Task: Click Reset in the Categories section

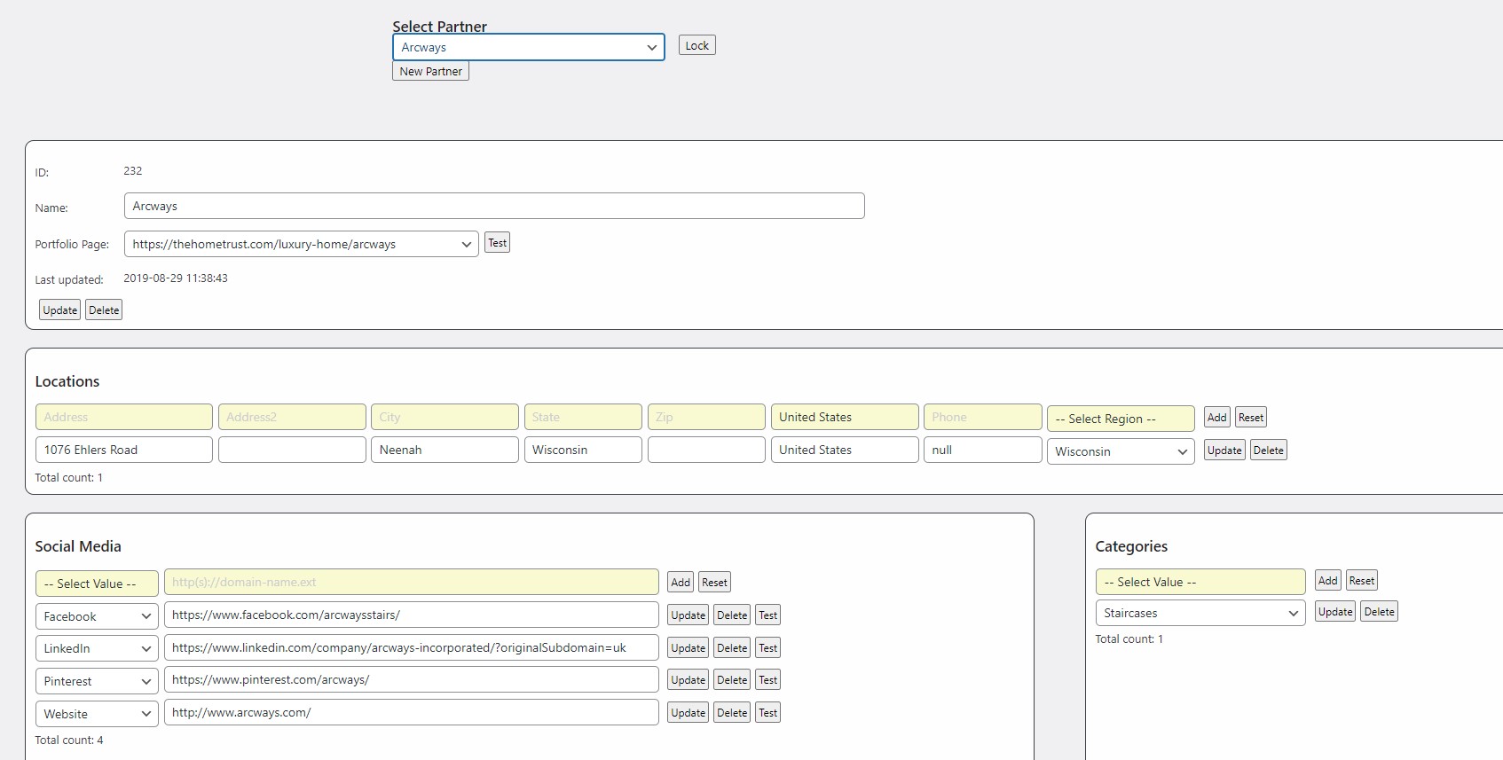Action: (x=1361, y=580)
